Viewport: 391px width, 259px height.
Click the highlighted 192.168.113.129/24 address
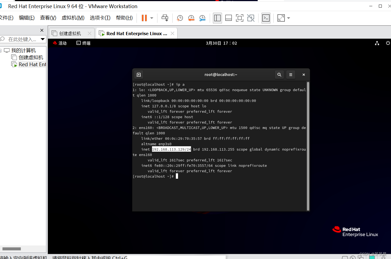[x=172, y=149]
